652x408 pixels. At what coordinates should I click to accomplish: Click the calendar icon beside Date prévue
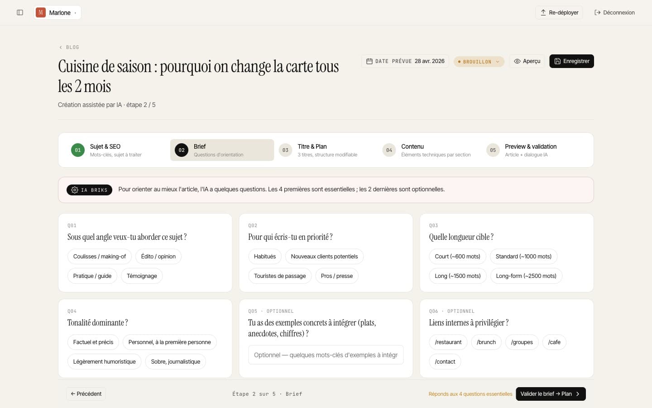[369, 61]
